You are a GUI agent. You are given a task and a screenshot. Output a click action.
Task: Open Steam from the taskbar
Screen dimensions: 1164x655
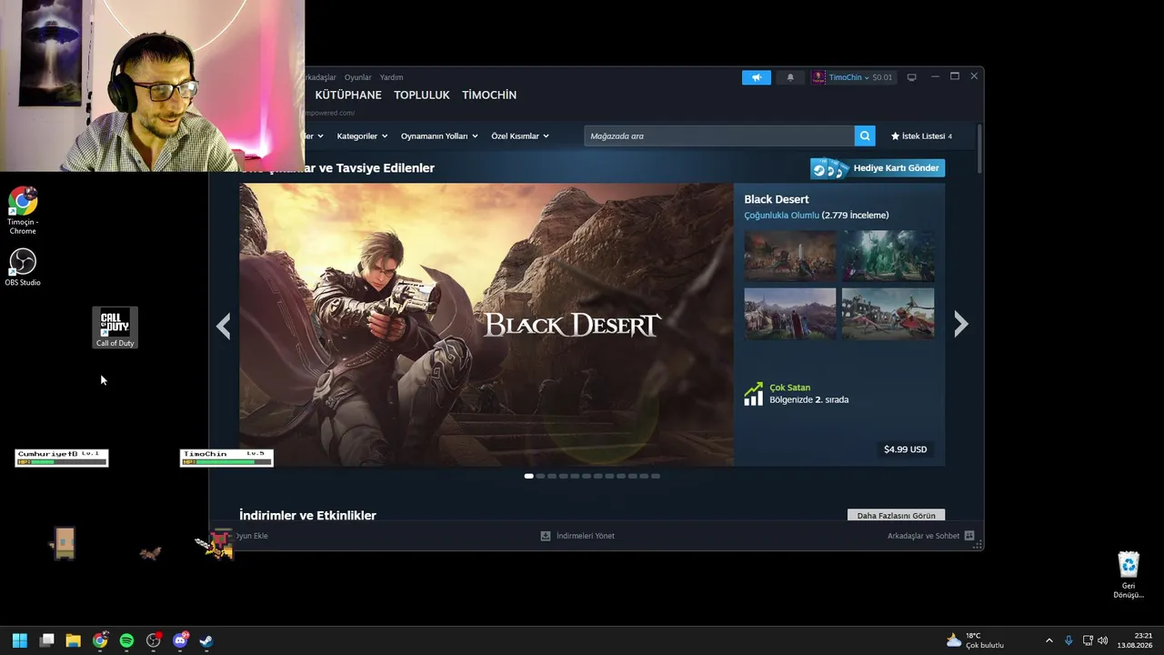pos(206,640)
